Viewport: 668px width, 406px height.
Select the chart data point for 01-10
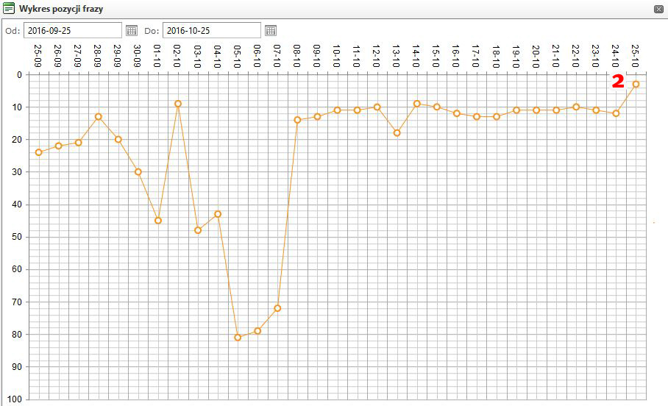[x=158, y=220]
